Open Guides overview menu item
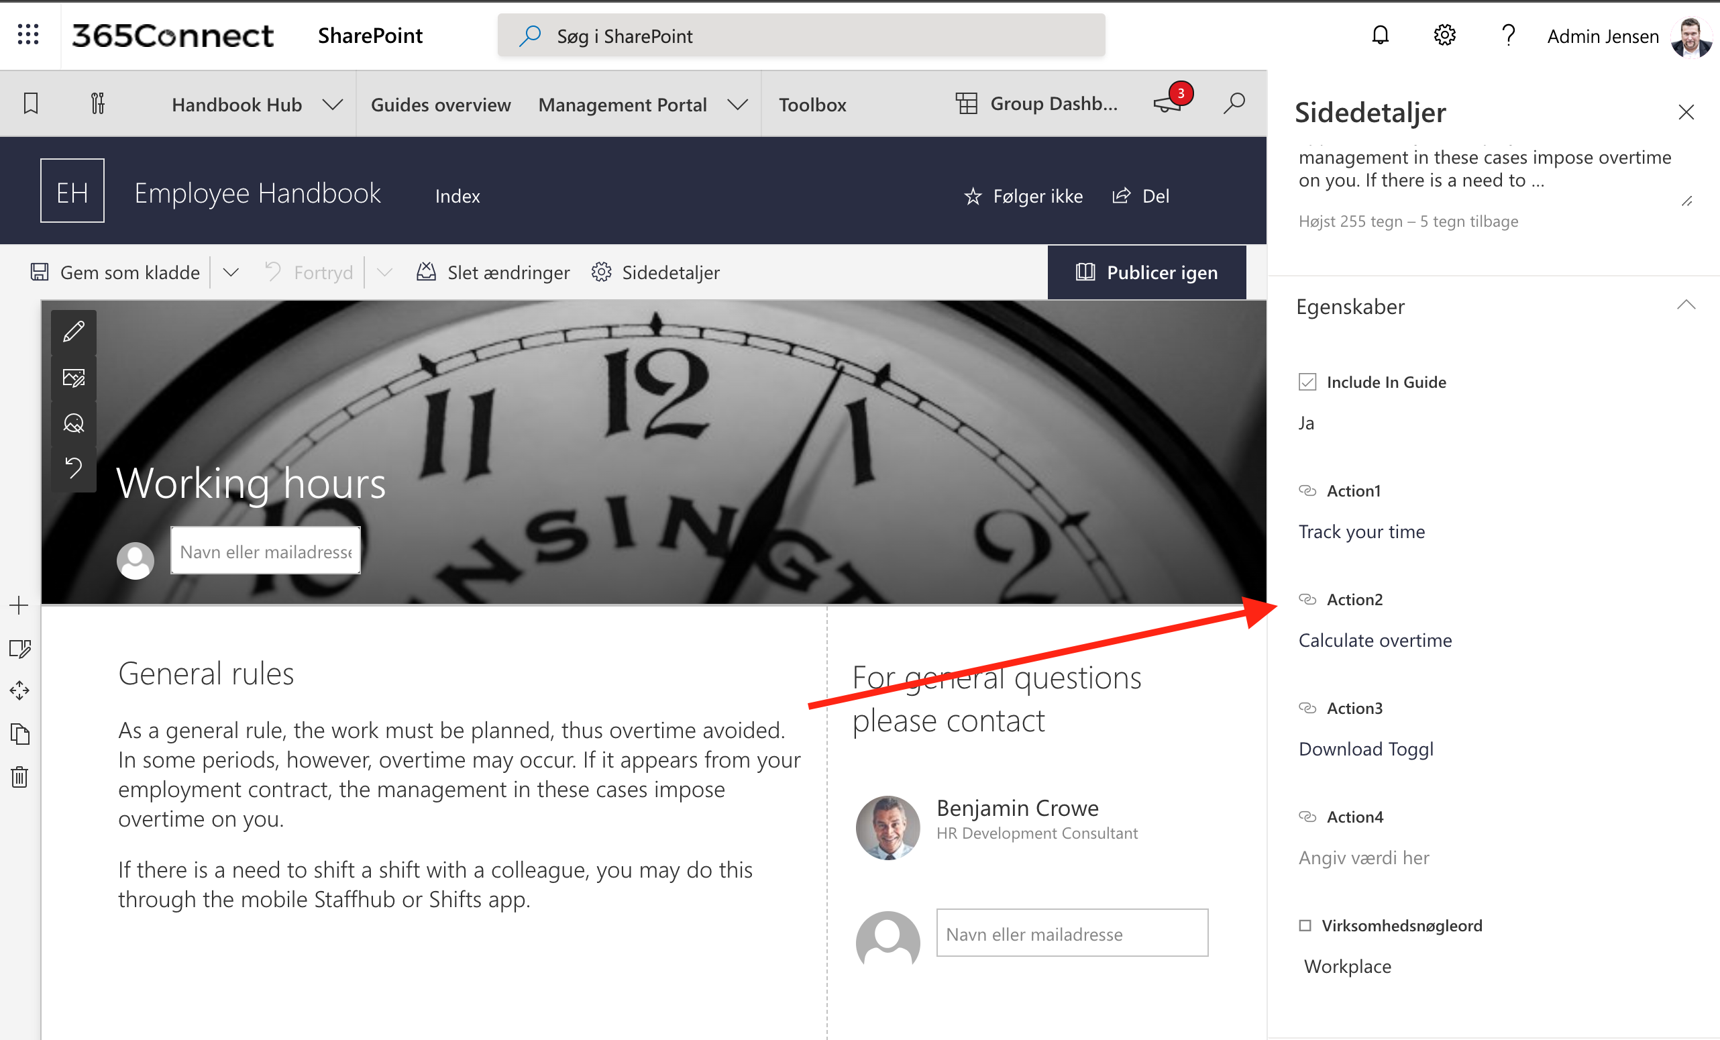1720x1040 pixels. point(441,105)
